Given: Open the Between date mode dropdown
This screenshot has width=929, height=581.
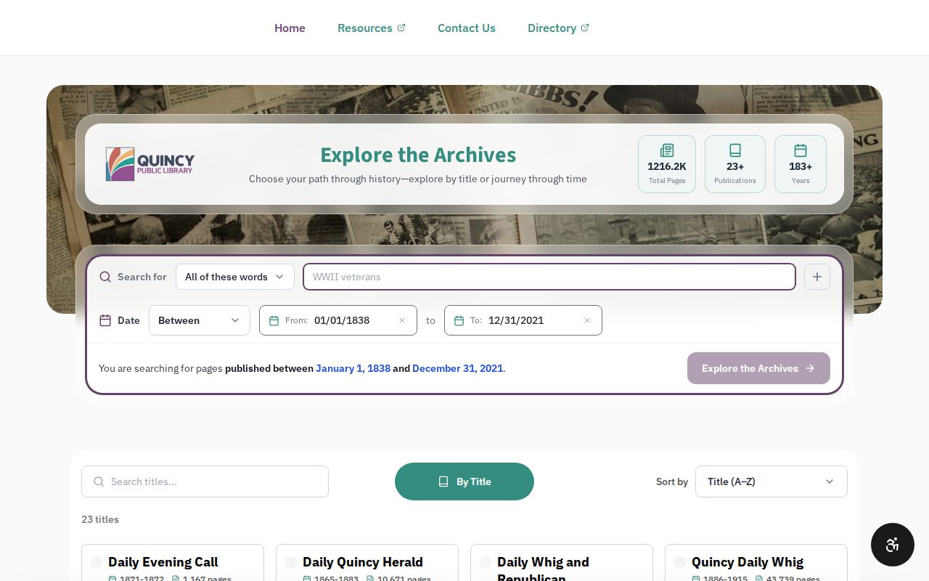Looking at the screenshot, I should pyautogui.click(x=200, y=320).
